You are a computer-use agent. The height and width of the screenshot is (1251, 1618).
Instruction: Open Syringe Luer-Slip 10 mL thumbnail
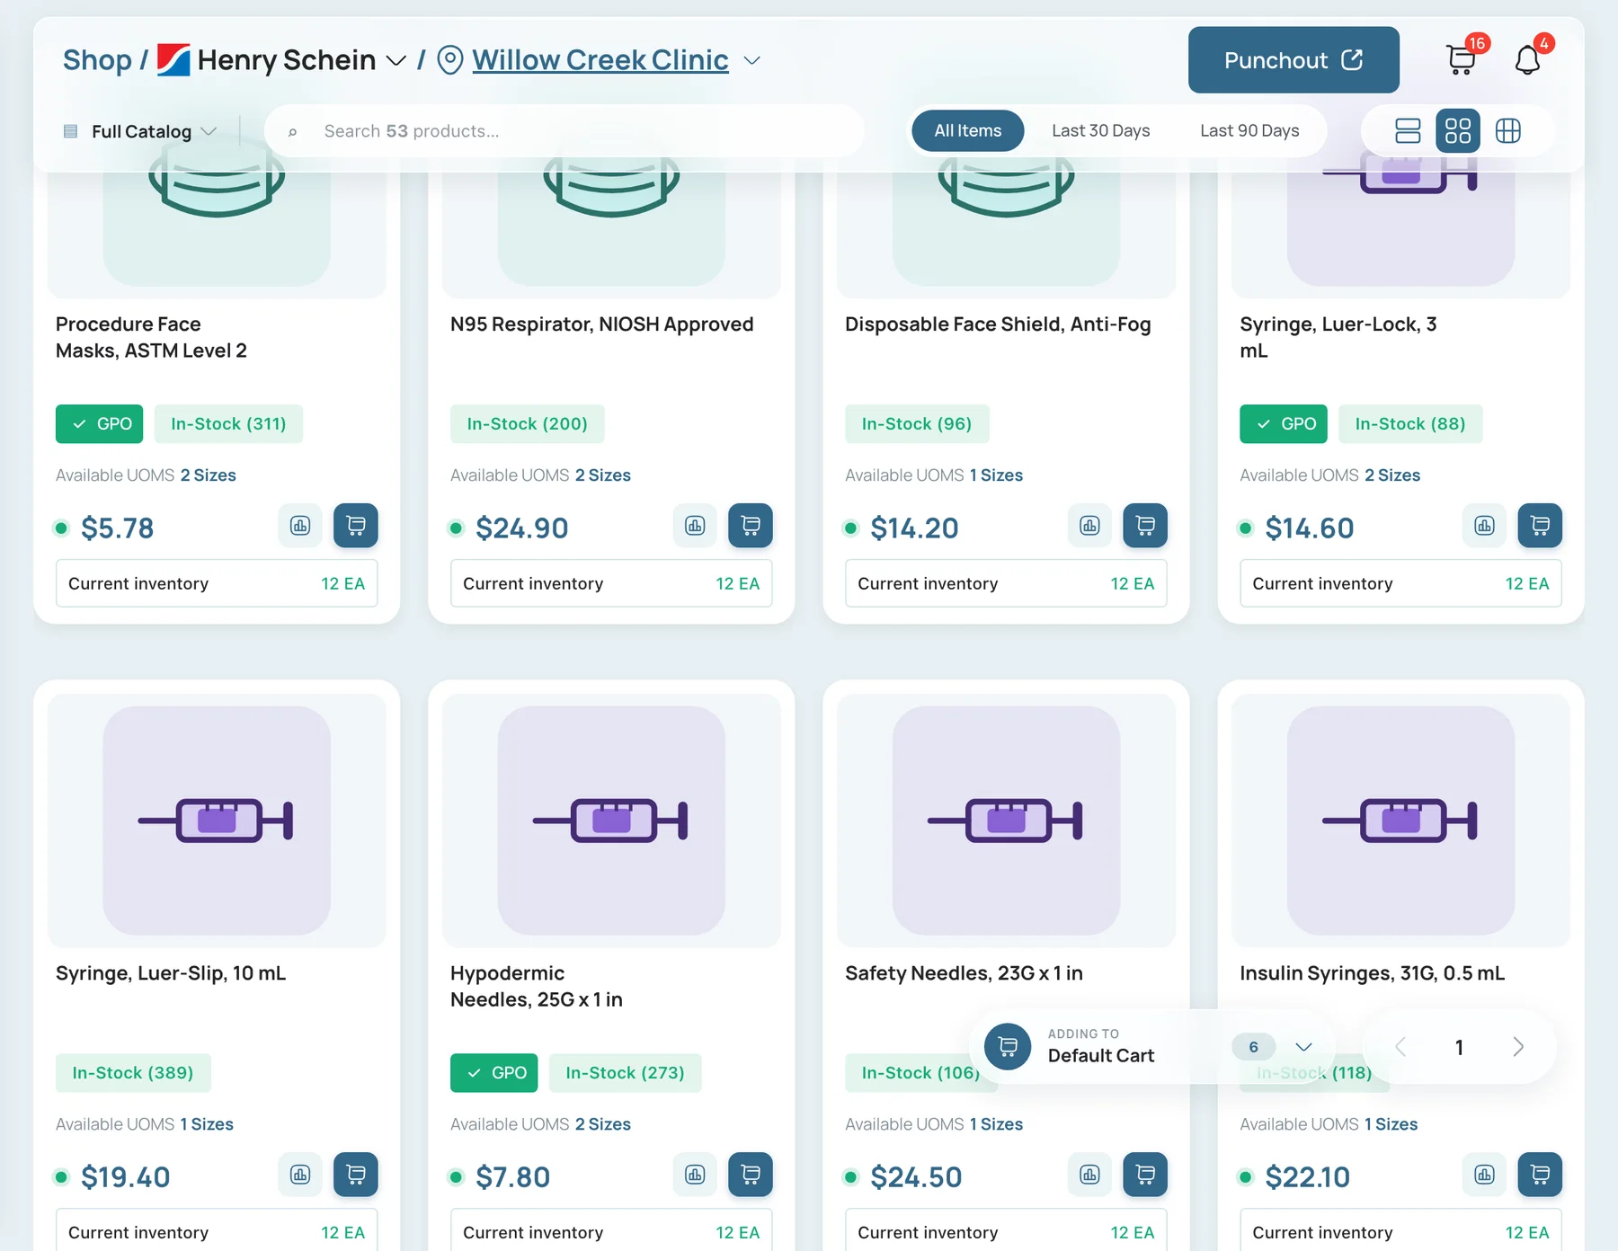pyautogui.click(x=217, y=821)
